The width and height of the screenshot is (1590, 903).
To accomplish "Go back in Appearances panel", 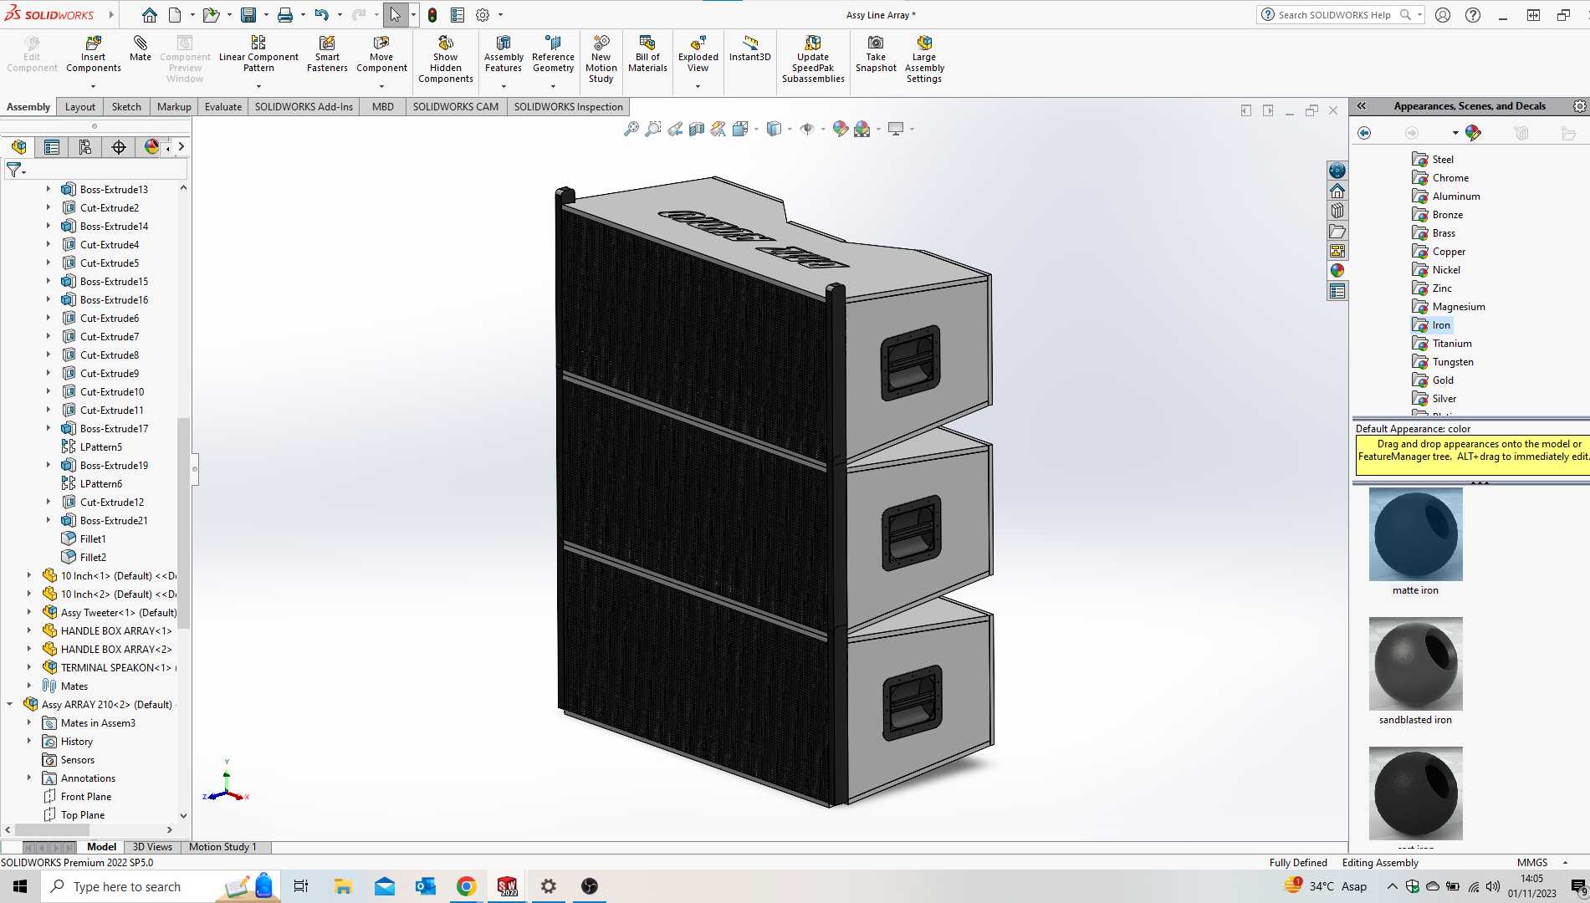I will 1364,133.
